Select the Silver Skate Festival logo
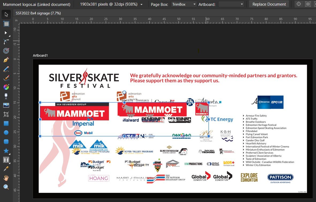Viewport: 316px width, 202px height. [84, 79]
